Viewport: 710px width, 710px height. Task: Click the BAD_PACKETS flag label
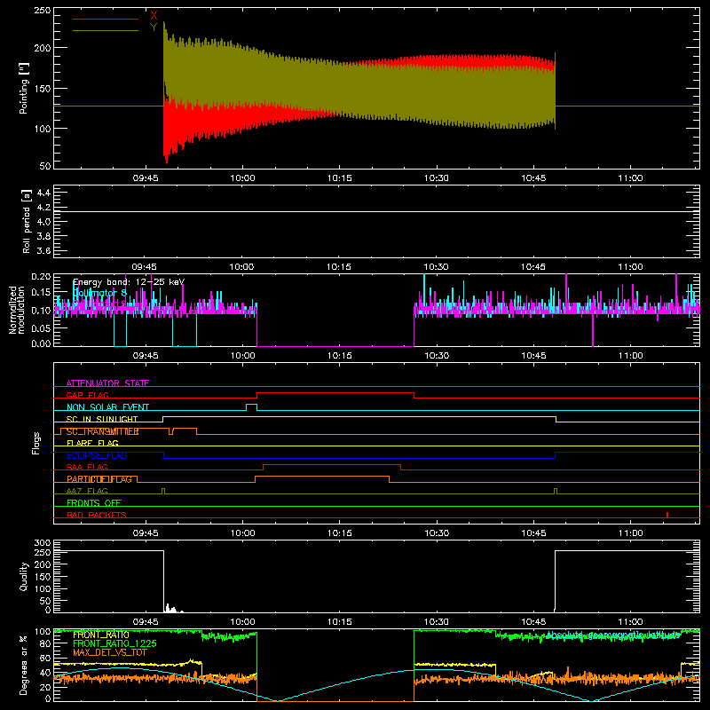pyautogui.click(x=97, y=515)
